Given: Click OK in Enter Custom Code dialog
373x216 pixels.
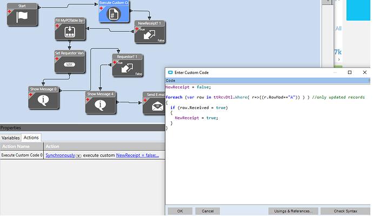Looking at the screenshot, I should (180, 211).
